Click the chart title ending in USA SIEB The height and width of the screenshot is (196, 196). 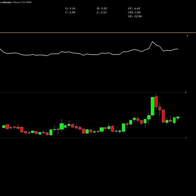coord(16,2)
